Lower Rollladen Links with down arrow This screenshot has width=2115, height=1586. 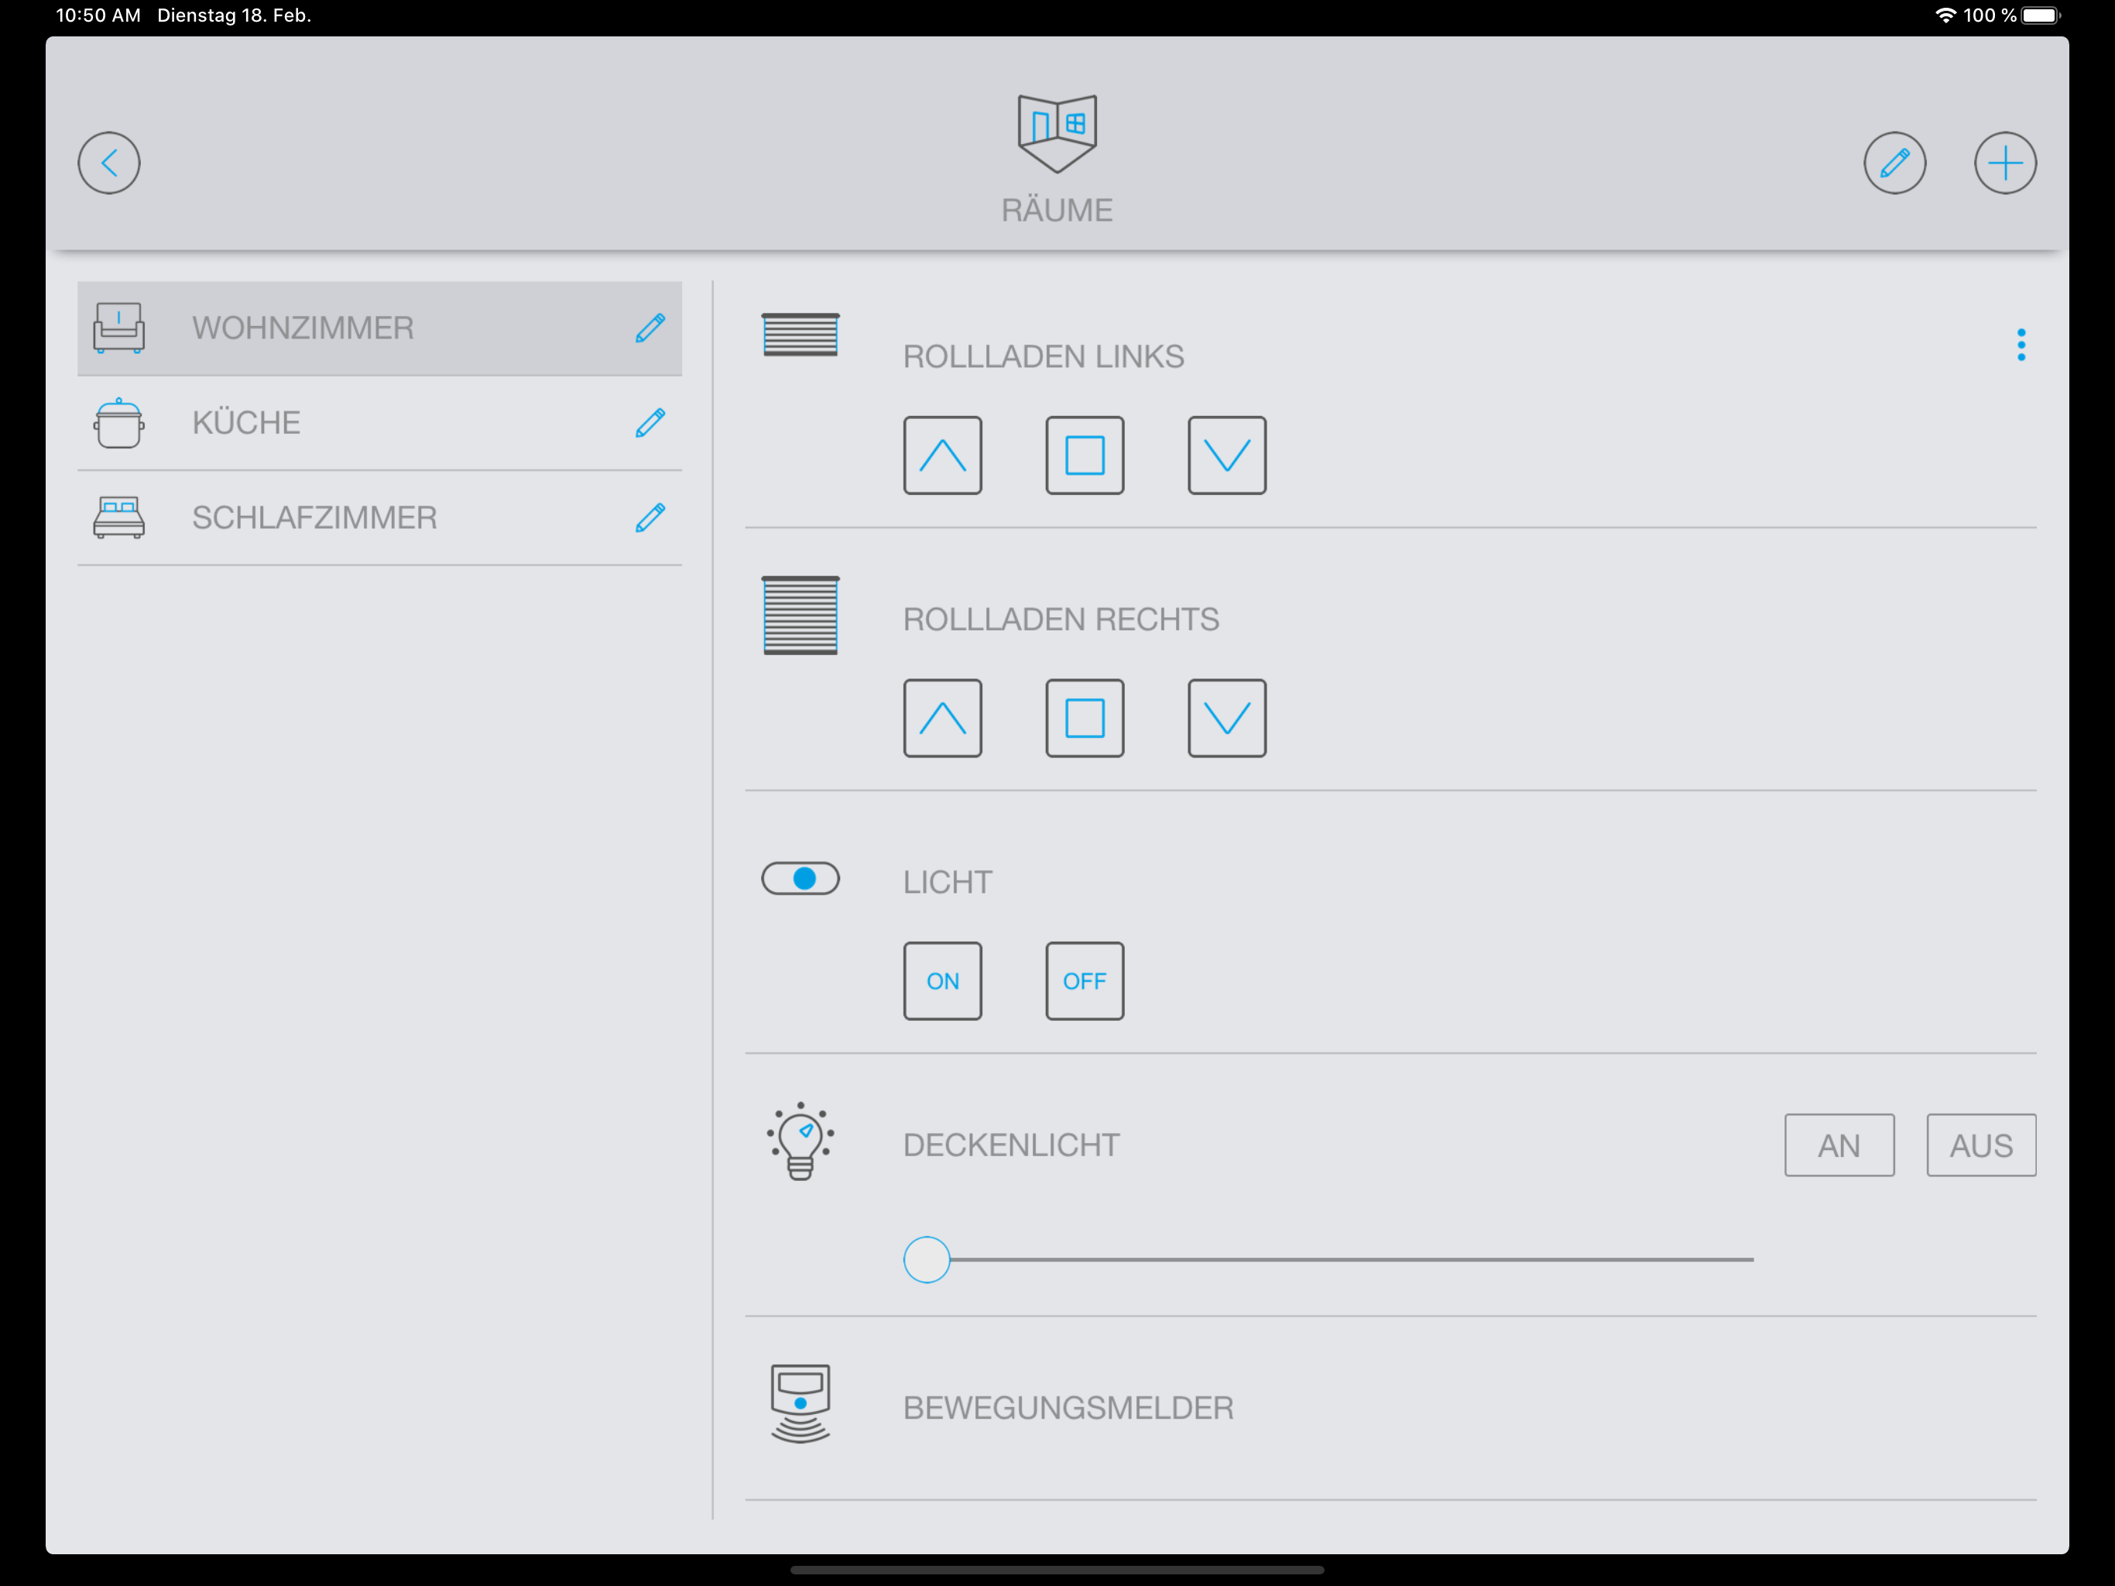coord(1227,455)
